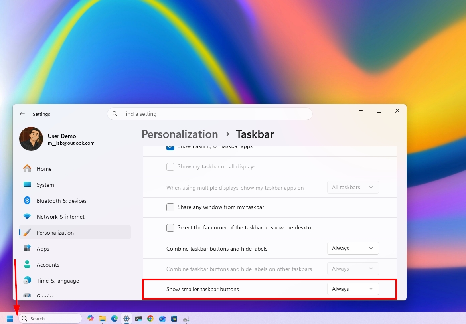Select Apps in the sidebar
This screenshot has width=466, height=324.
[75, 249]
